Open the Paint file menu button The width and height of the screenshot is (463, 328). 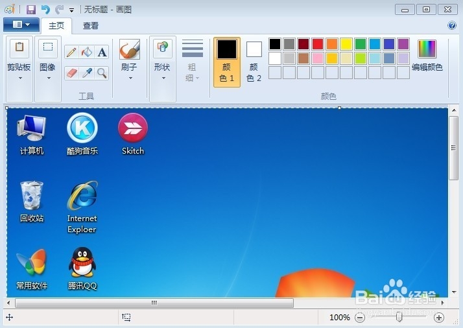[x=21, y=25]
